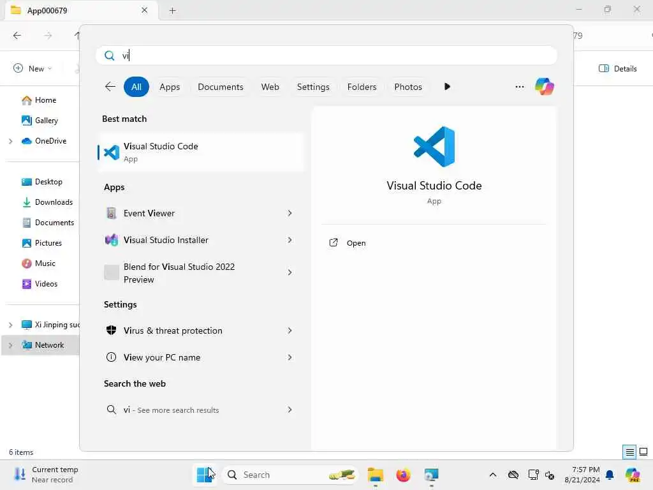Click the Copilot icon in search panel
Viewport: 653px width, 490px height.
pyautogui.click(x=545, y=87)
